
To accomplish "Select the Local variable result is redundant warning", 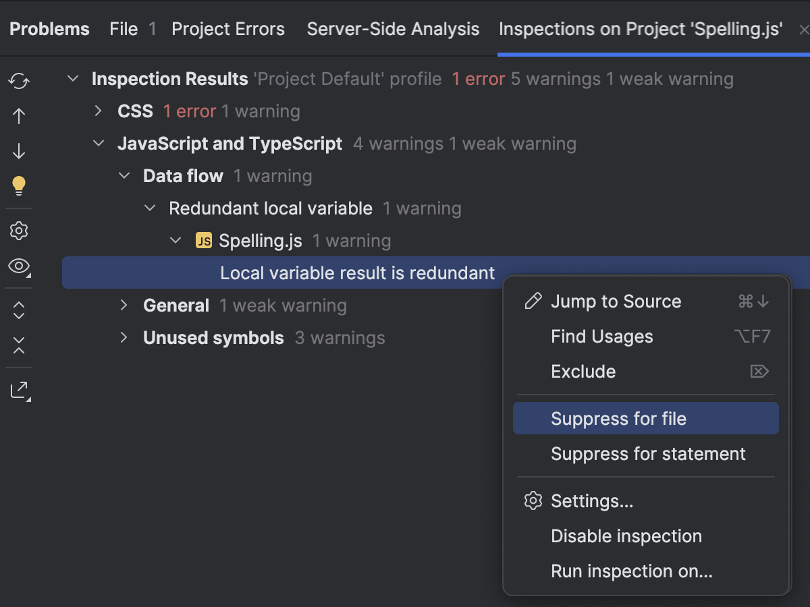I will coord(357,272).
